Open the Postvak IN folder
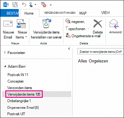Viewport: 124px width, 118px height. (x=18, y=75)
